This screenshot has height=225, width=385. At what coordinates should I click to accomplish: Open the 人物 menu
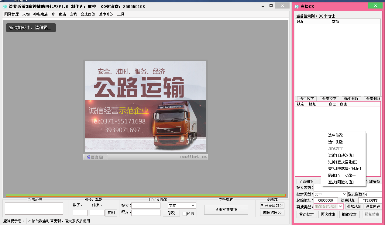tap(26, 14)
